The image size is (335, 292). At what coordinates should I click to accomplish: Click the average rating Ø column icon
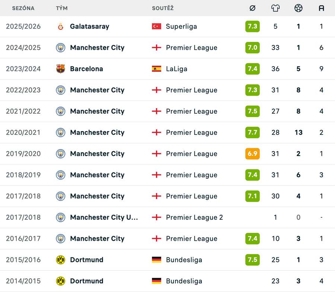[x=252, y=8]
